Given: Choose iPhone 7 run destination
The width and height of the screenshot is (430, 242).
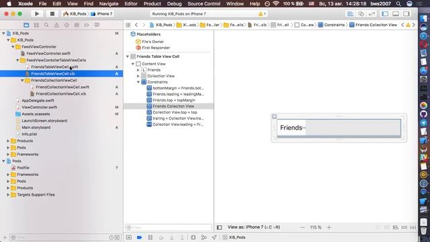Looking at the screenshot, I should point(101,13).
